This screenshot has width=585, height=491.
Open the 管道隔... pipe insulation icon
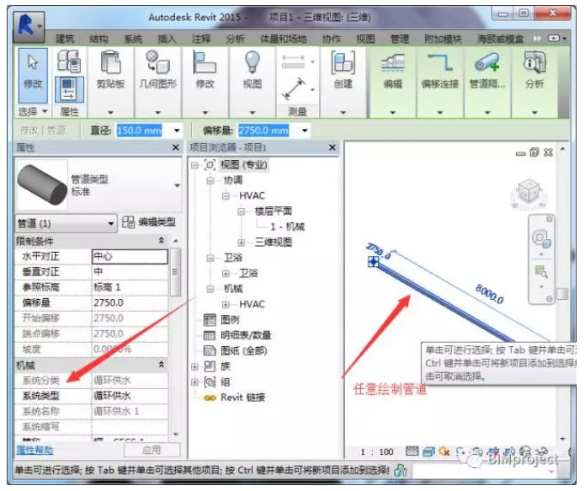coord(487,62)
